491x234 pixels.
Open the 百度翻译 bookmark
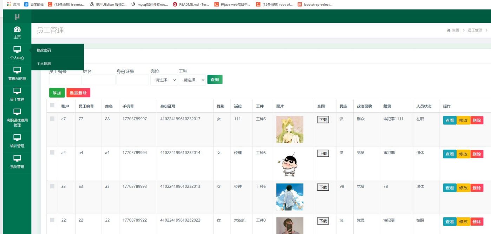coord(34,4)
